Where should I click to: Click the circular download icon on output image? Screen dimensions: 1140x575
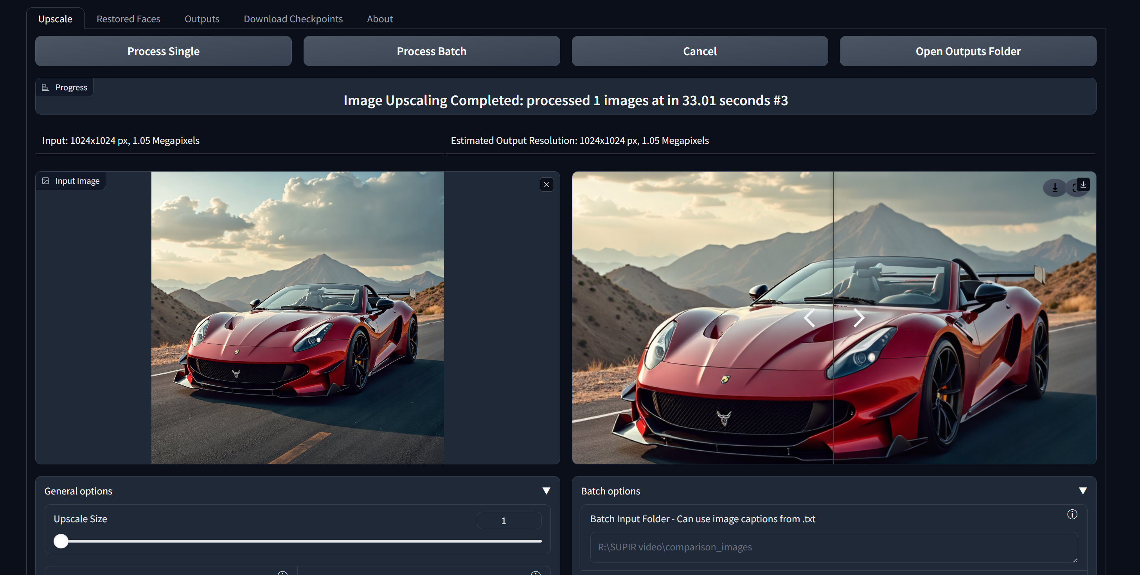coord(1055,188)
